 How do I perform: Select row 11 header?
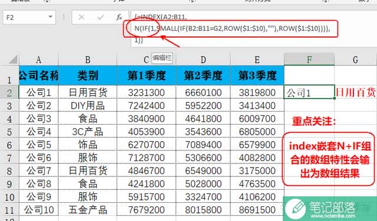(x=9, y=210)
